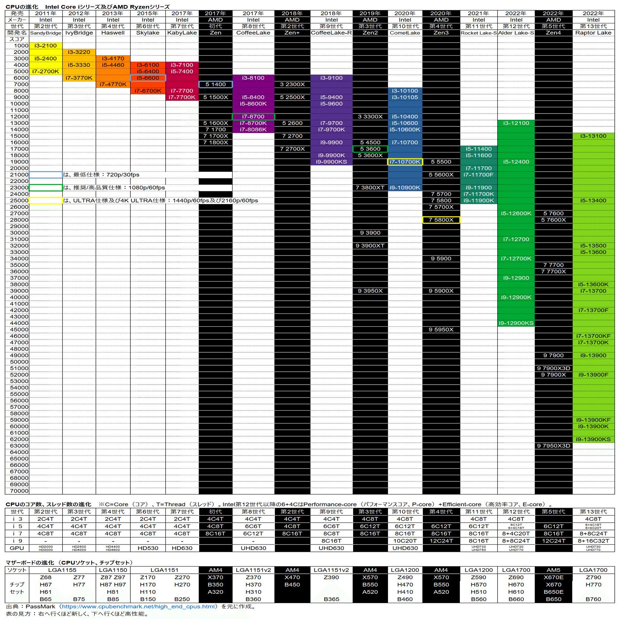
Task: Select the Rocket Lake-S codename header
Action: (479, 33)
